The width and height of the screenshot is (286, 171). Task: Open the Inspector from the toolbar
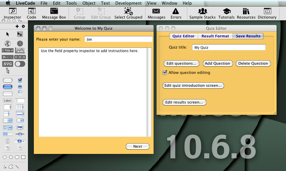click(x=12, y=13)
